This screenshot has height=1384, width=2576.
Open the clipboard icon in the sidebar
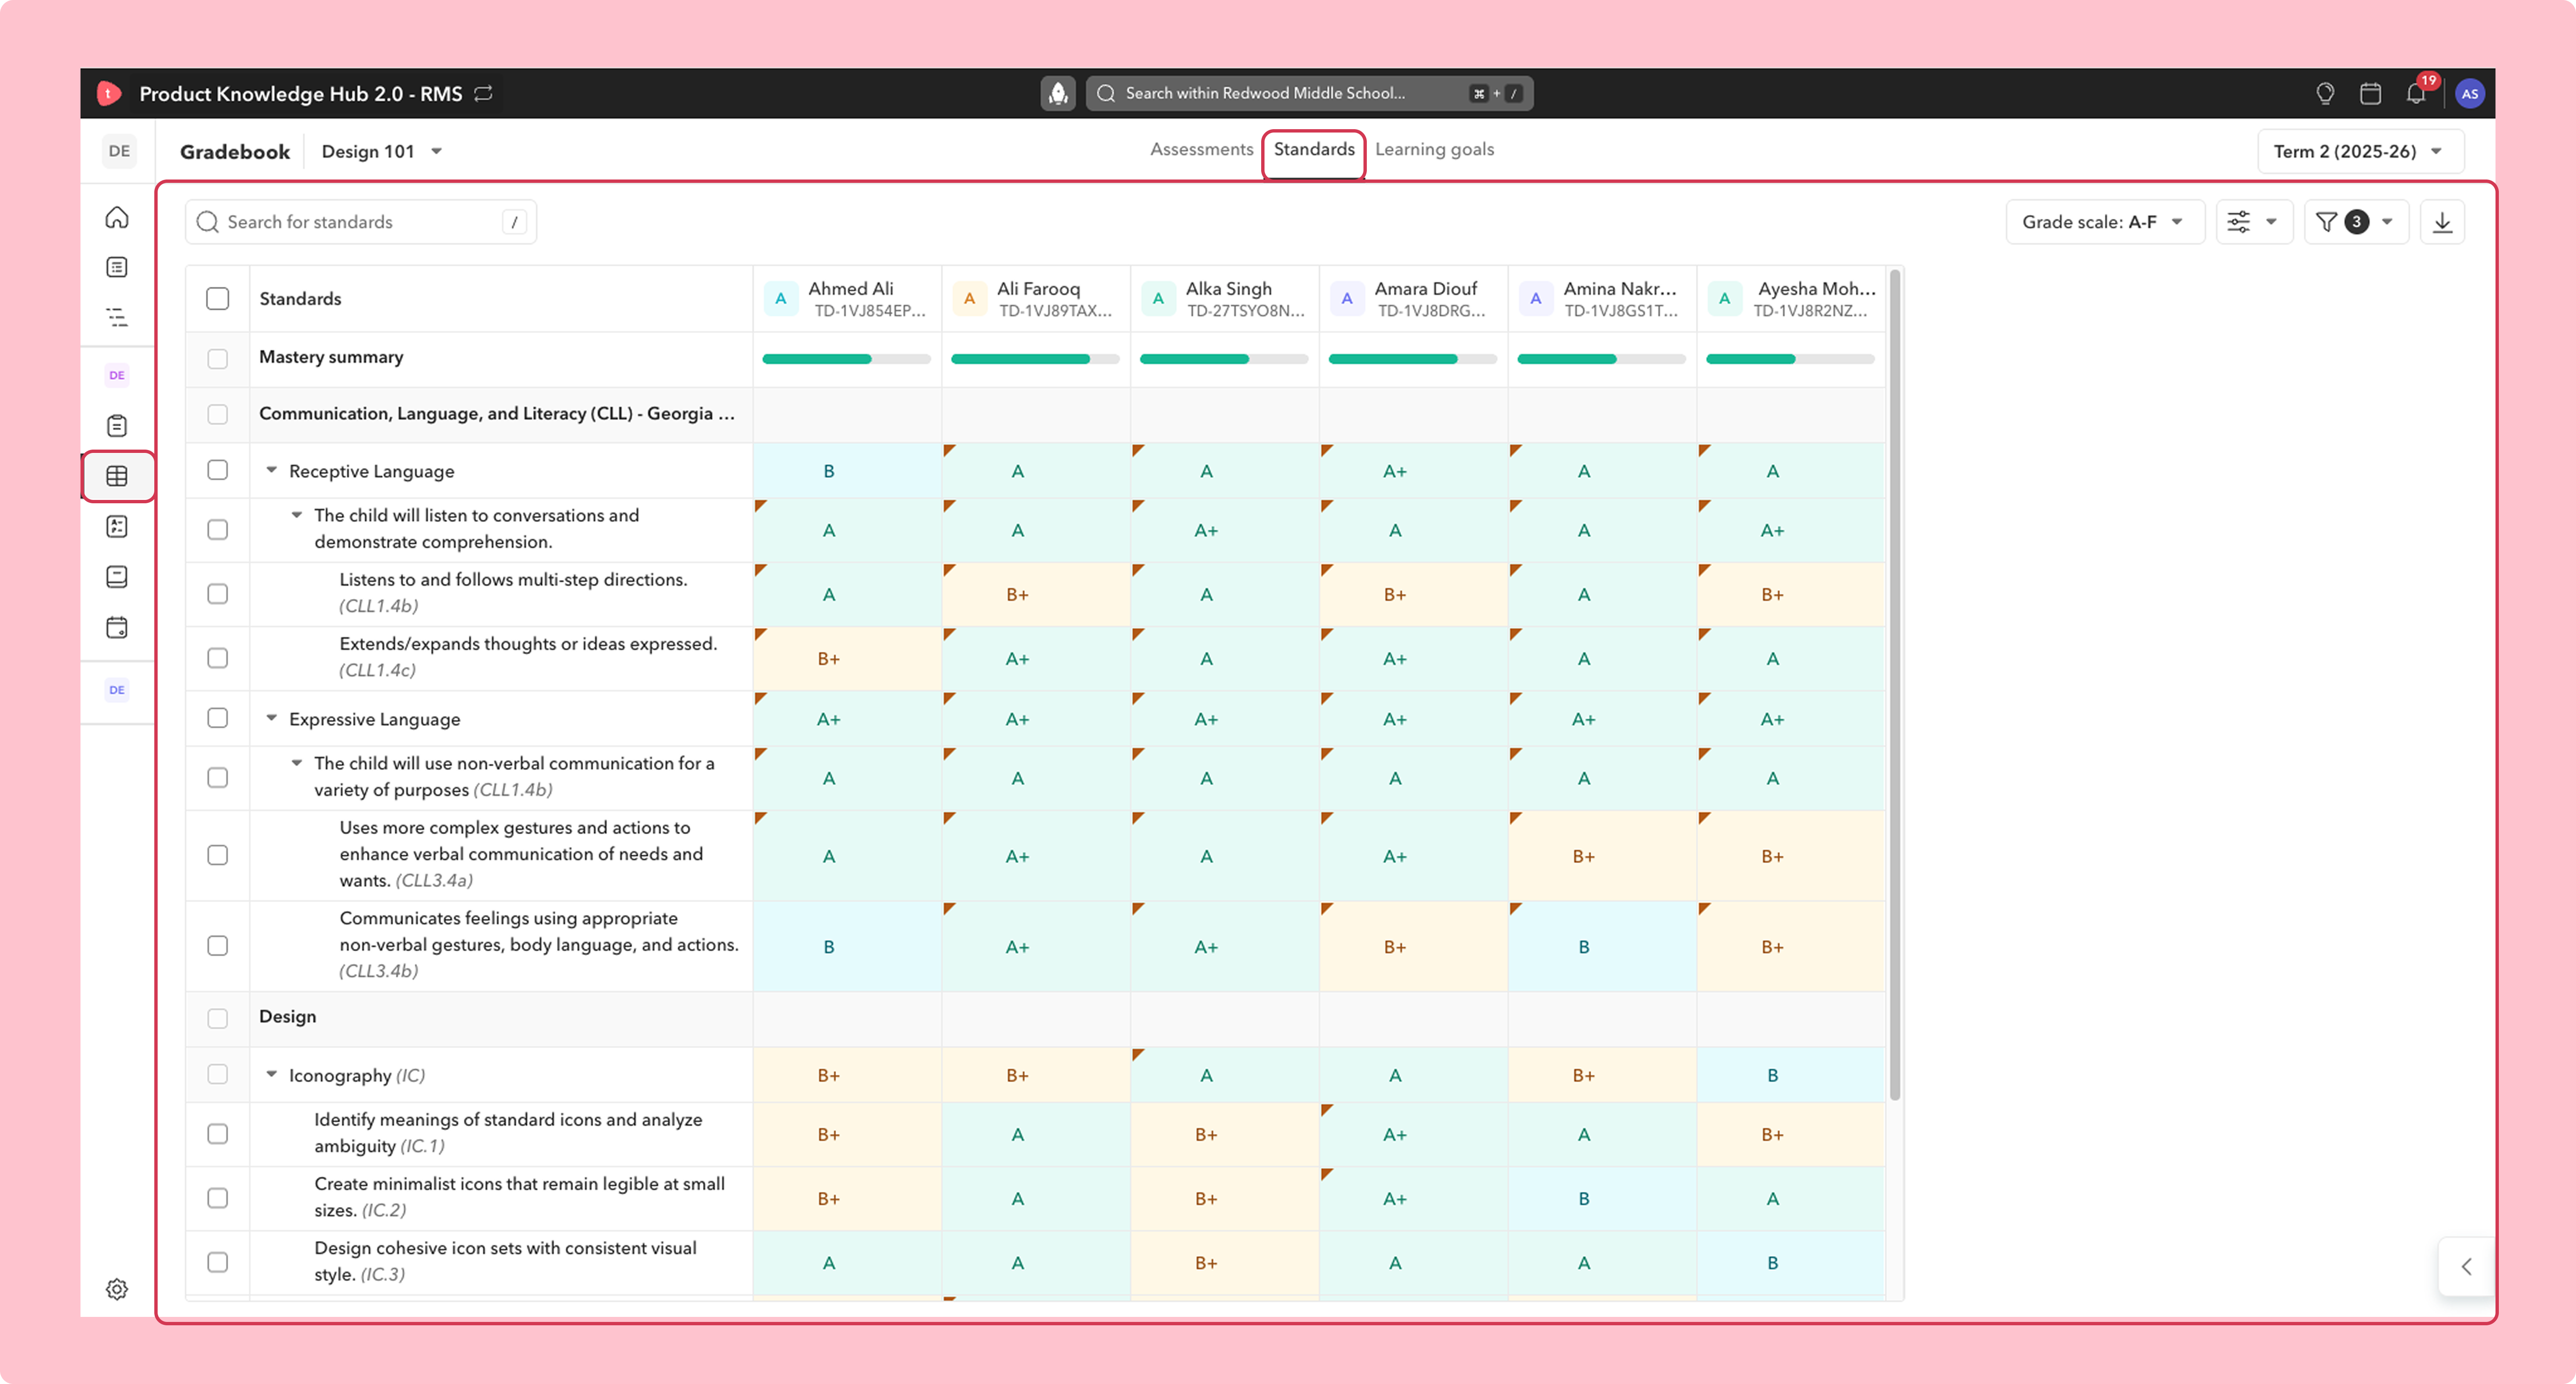coord(117,426)
